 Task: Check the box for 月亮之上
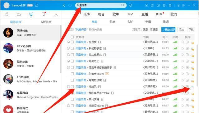click(x=72, y=61)
